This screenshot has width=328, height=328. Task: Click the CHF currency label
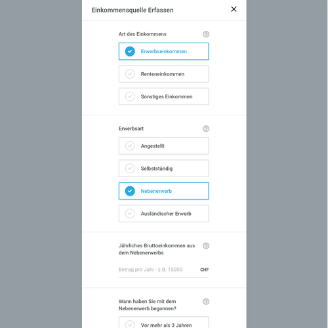(x=205, y=270)
